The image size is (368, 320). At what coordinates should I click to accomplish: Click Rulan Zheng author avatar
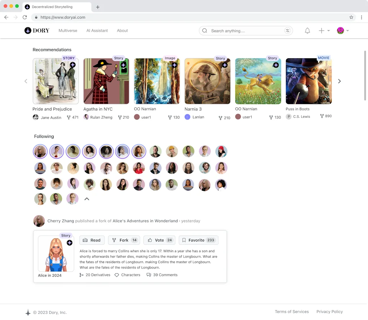coord(86,117)
